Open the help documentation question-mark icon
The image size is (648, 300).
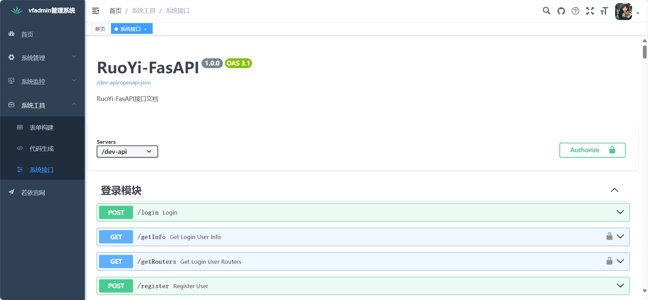coord(575,11)
